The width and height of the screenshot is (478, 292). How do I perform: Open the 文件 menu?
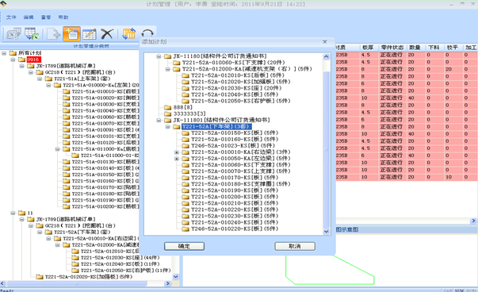11,17
